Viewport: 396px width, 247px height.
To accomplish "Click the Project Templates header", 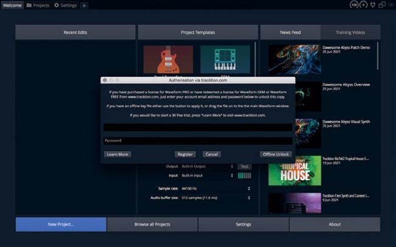I will [x=198, y=32].
